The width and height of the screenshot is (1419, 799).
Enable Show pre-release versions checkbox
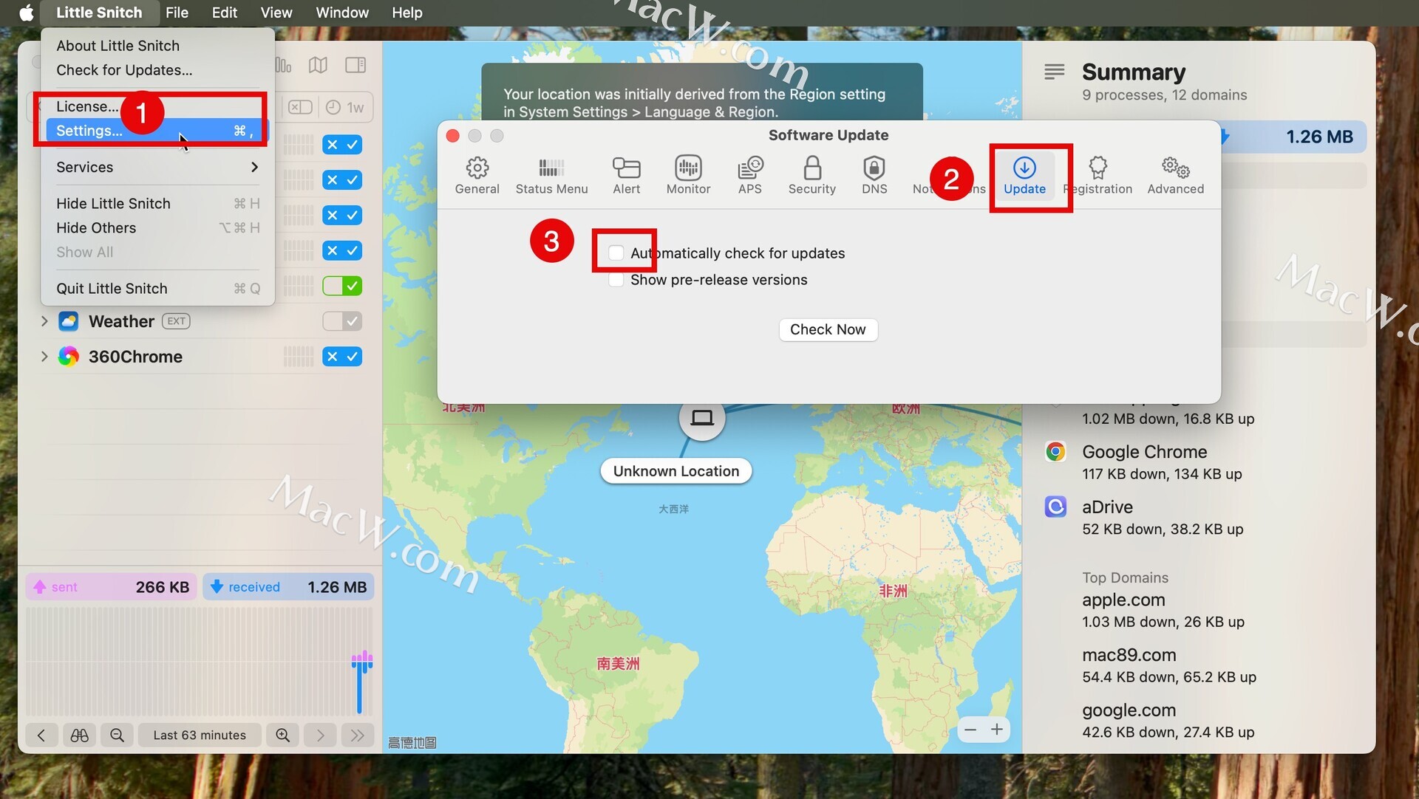pyautogui.click(x=616, y=280)
